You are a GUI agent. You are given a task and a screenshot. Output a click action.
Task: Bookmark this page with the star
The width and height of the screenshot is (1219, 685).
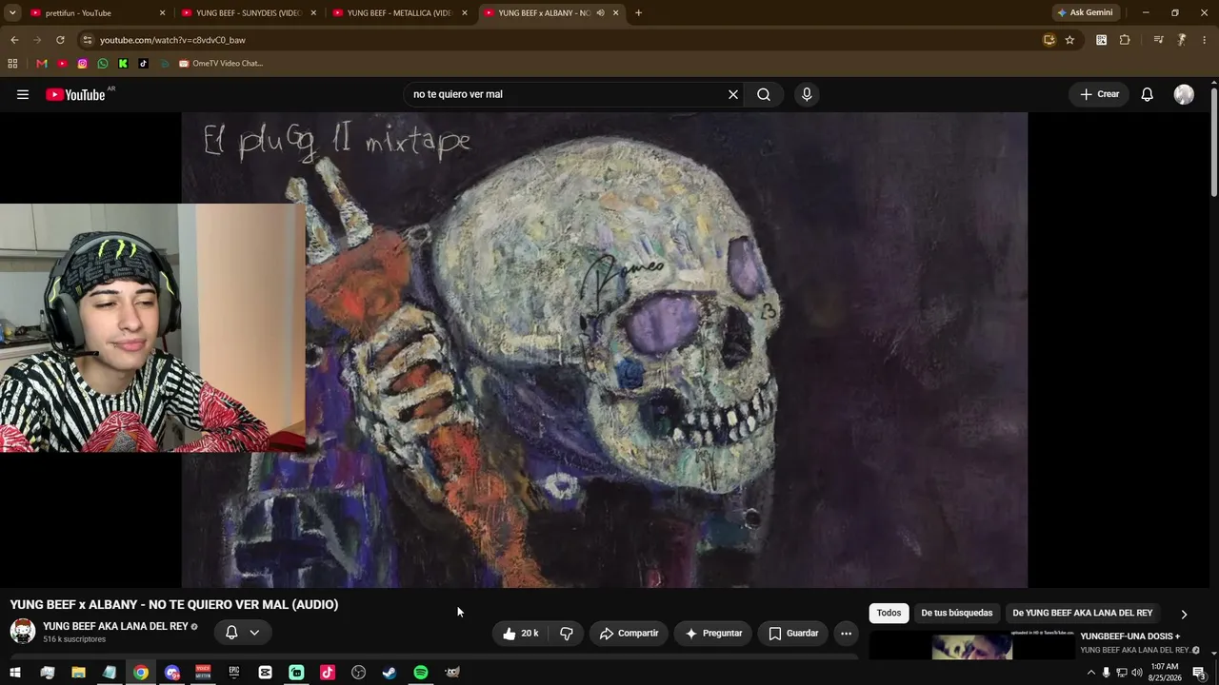tap(1069, 40)
